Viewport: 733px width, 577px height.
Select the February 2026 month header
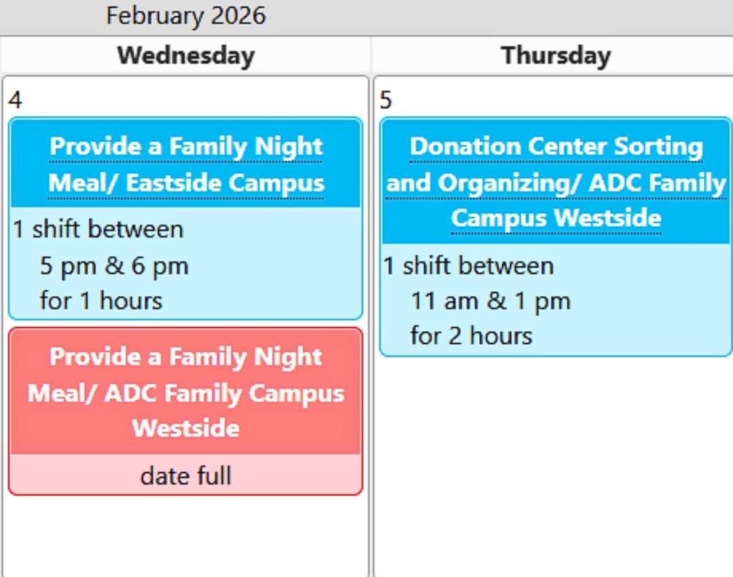click(186, 16)
